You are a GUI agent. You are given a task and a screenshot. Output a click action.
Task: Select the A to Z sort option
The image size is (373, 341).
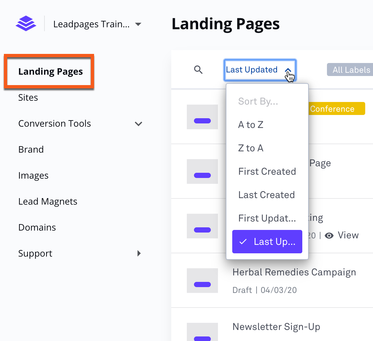[x=251, y=124]
